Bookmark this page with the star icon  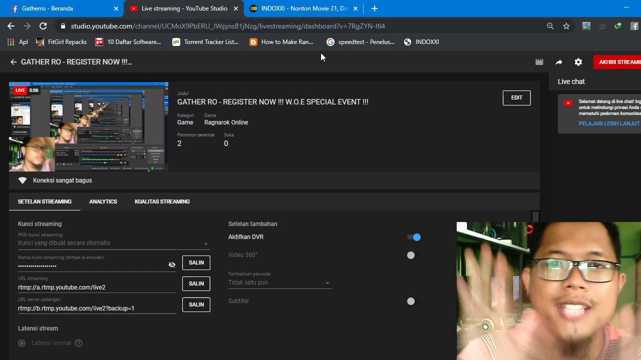coord(566,26)
